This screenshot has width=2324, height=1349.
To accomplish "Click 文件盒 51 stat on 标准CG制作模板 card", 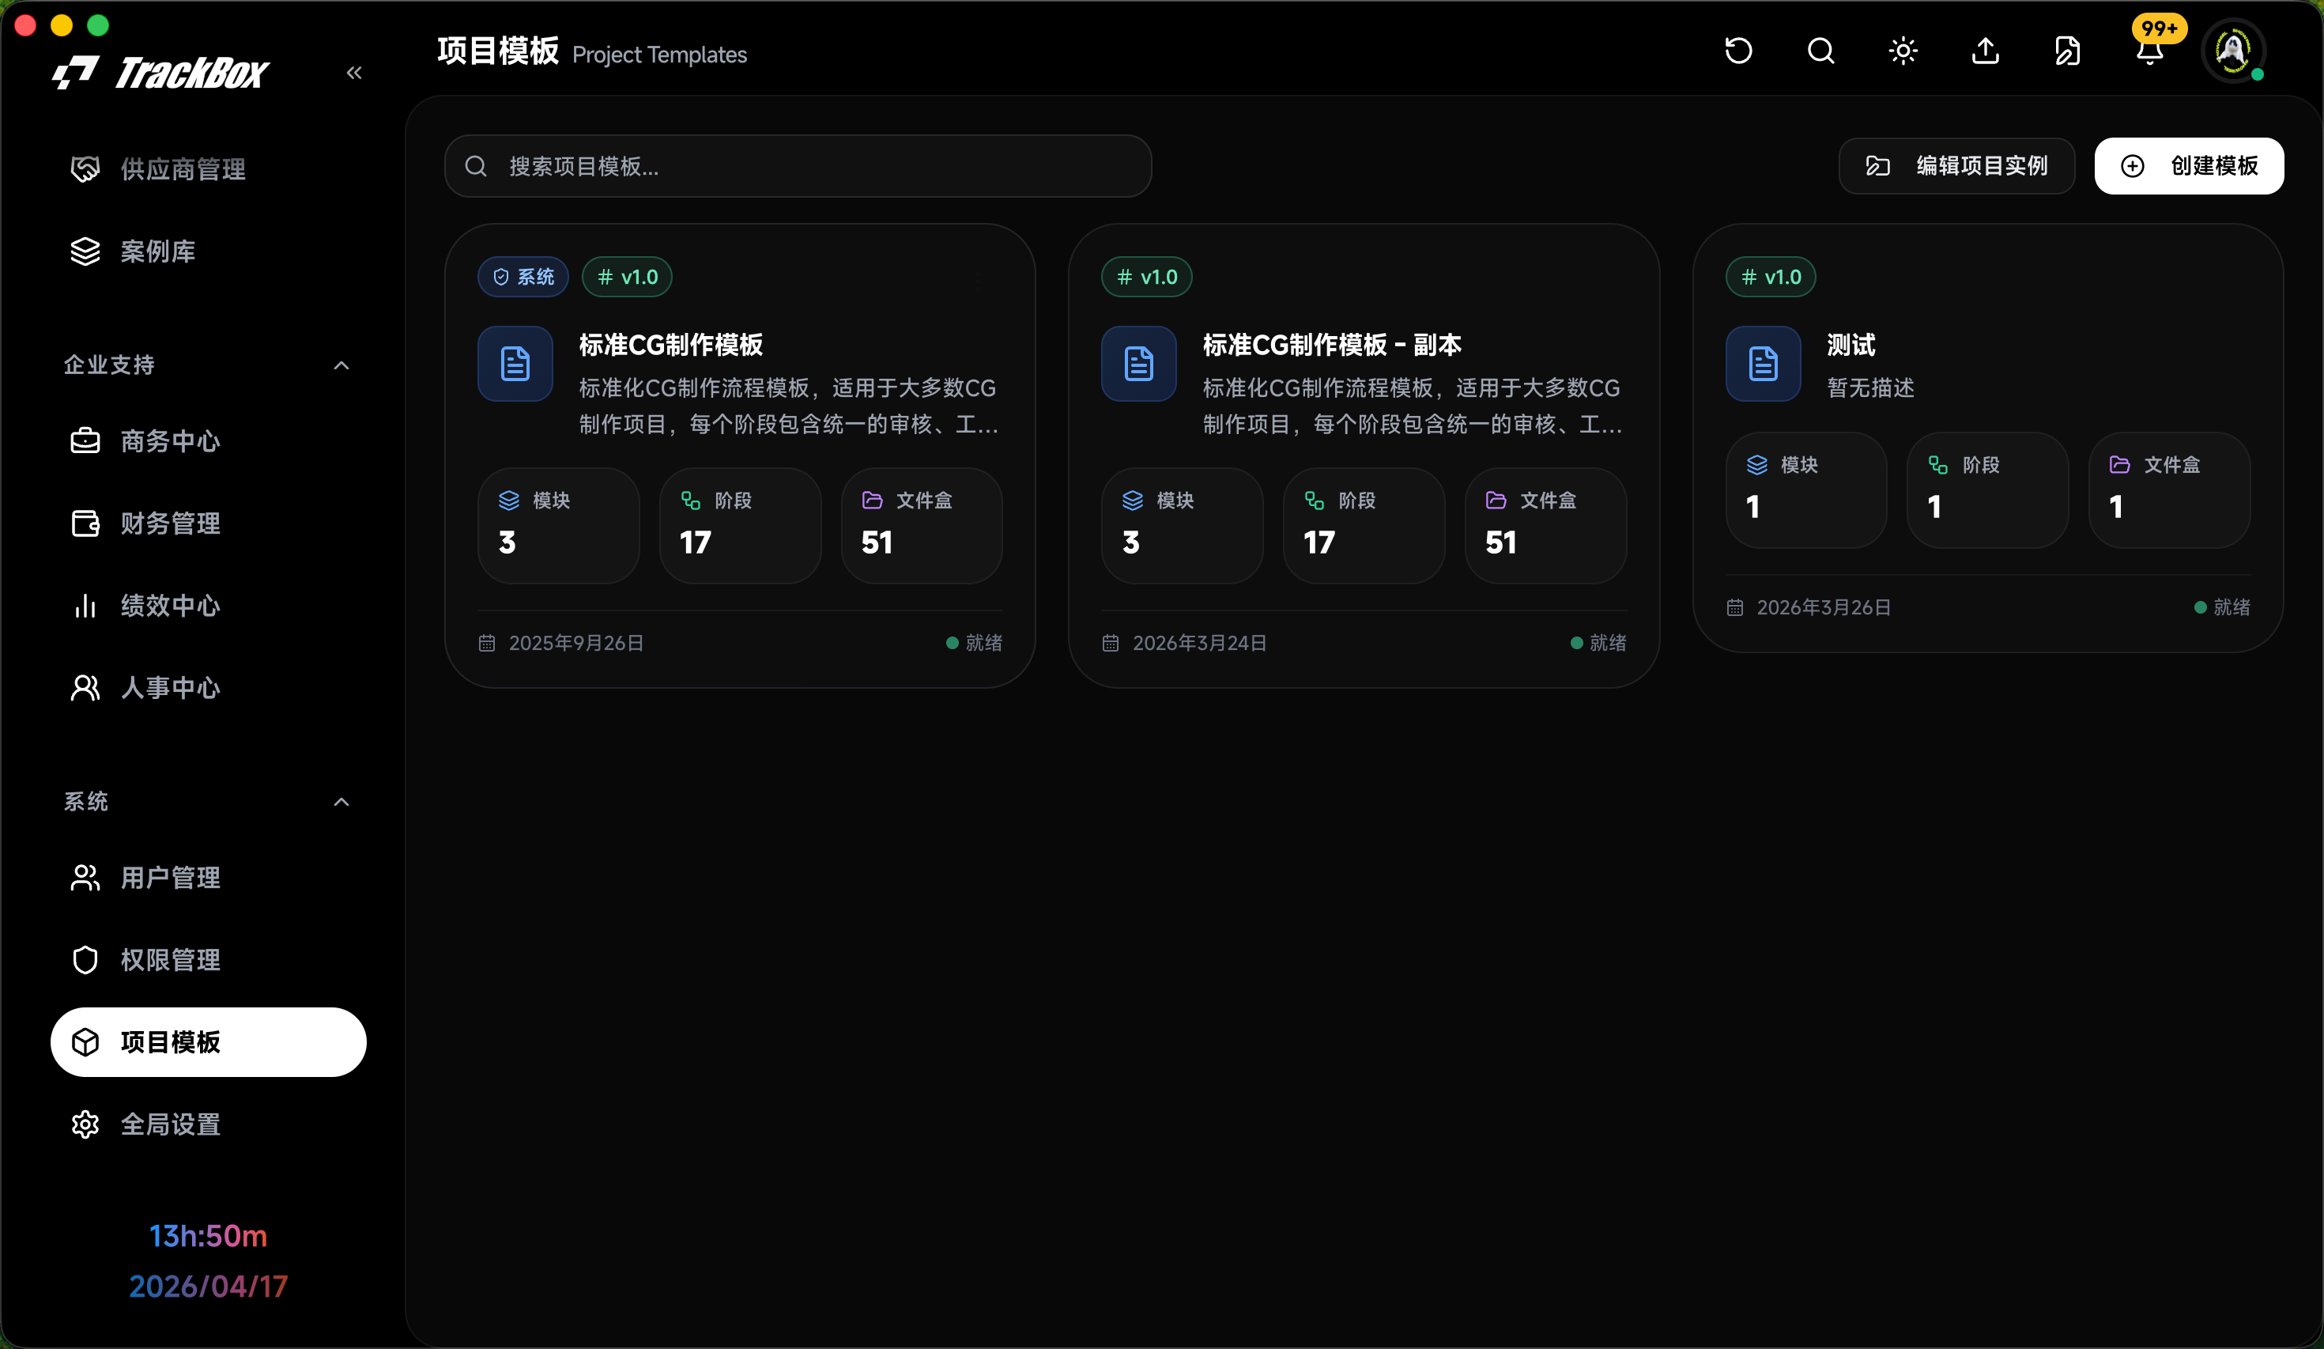I will 922,525.
